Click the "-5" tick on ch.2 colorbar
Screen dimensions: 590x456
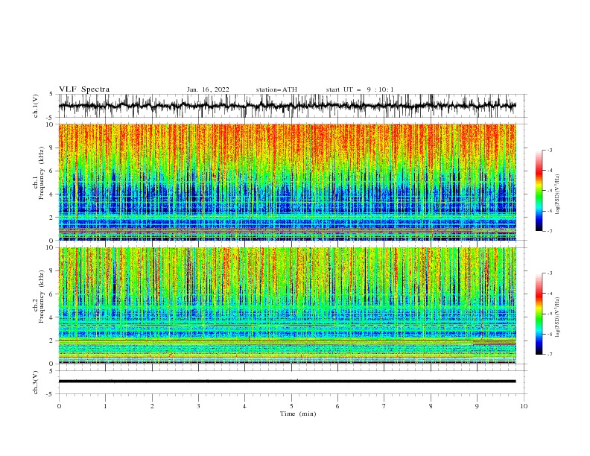coord(549,314)
